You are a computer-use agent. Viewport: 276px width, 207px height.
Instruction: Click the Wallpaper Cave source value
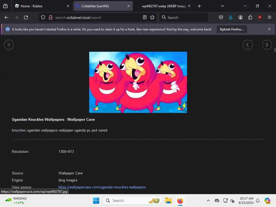coord(71,173)
